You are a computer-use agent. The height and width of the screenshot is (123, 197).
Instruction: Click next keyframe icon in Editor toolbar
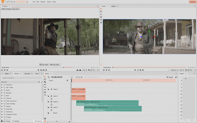coord(82,77)
